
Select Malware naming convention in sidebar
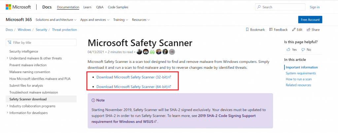30,72
